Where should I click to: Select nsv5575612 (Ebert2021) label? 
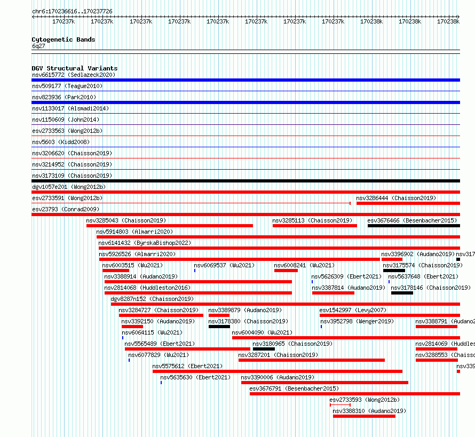pyautogui.click(x=187, y=366)
